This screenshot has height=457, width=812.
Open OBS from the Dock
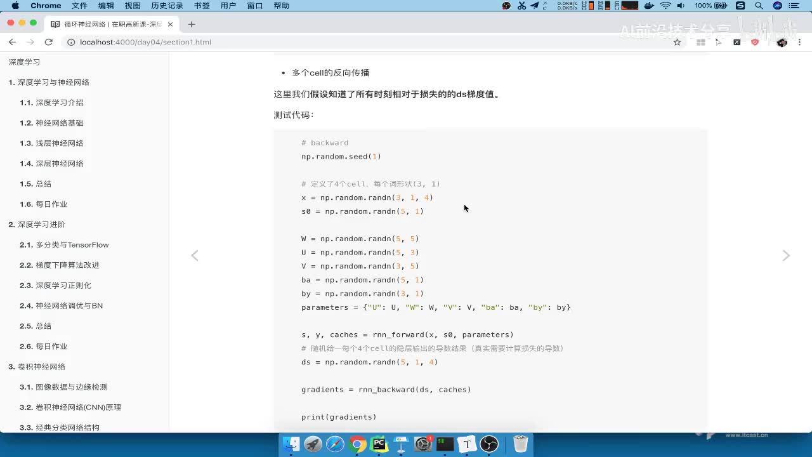pos(490,444)
